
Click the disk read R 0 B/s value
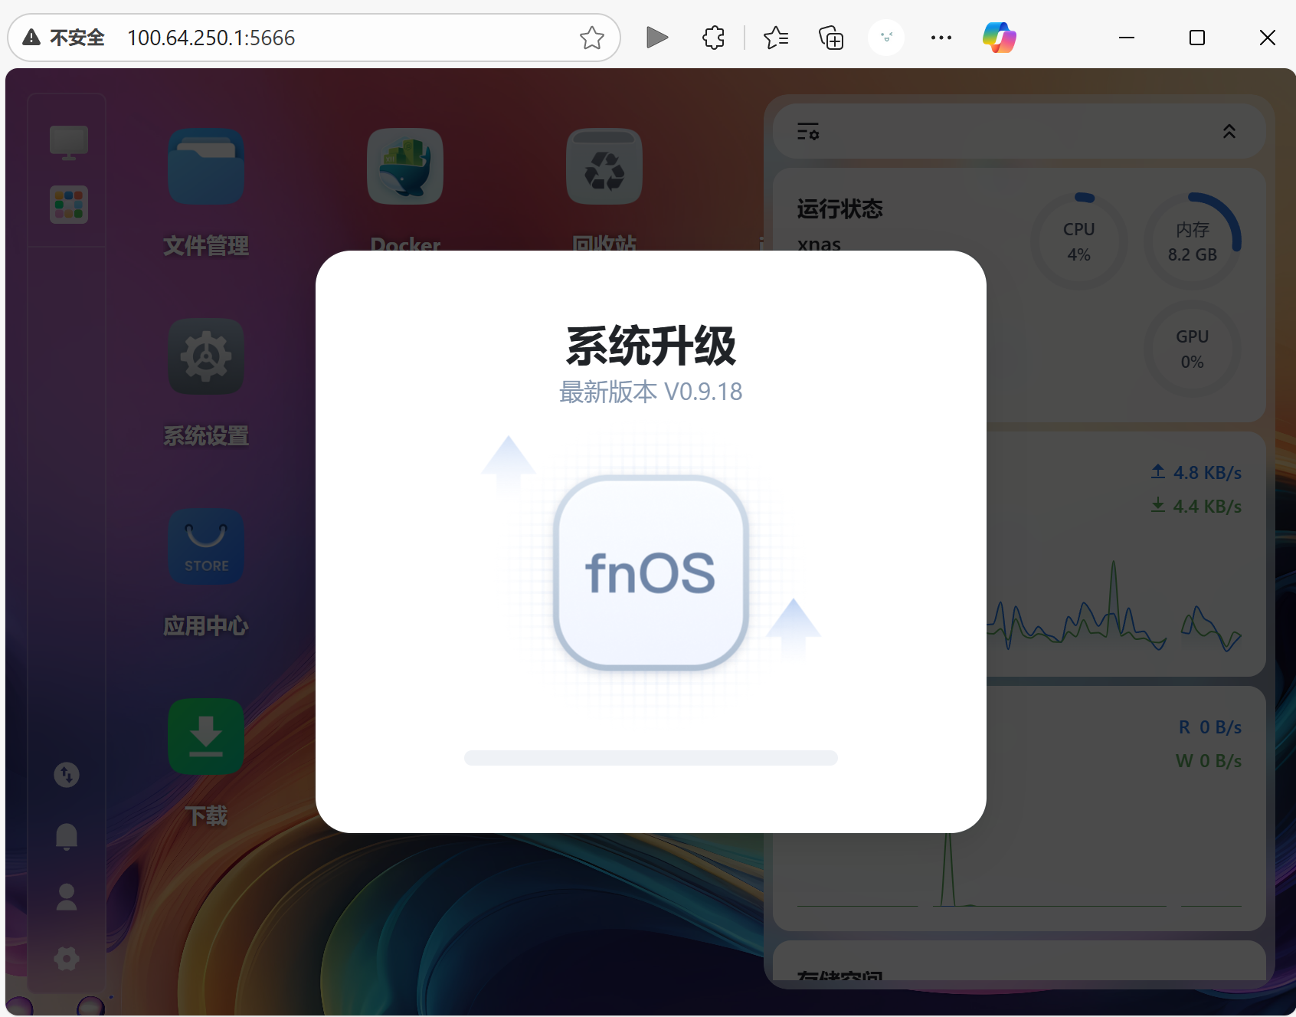pyautogui.click(x=1209, y=727)
